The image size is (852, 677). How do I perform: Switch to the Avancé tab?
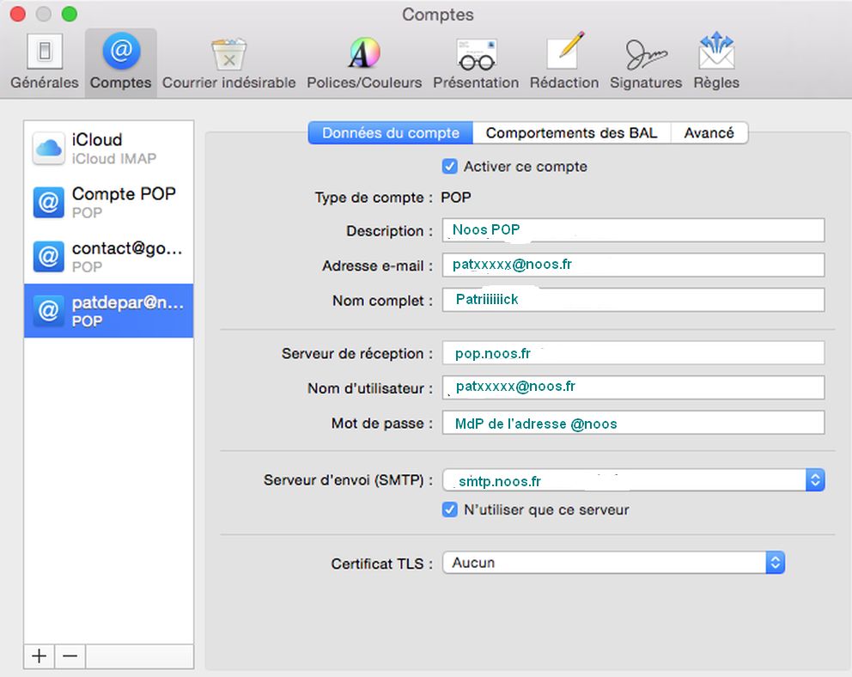coord(709,132)
